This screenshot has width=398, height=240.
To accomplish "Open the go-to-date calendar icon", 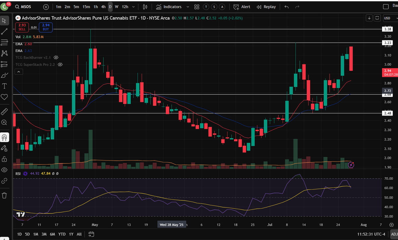I will click(x=91, y=234).
